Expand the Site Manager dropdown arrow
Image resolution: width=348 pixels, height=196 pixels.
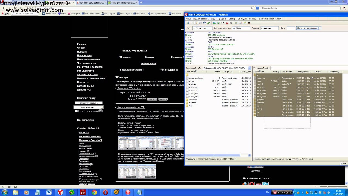point(191,23)
